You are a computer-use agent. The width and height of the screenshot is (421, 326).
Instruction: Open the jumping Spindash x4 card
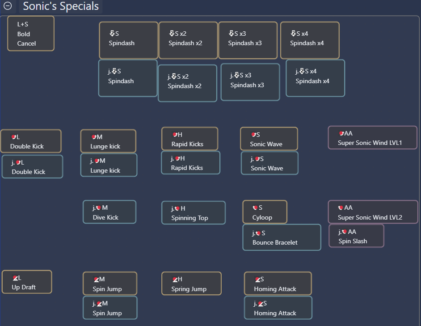coord(315,78)
